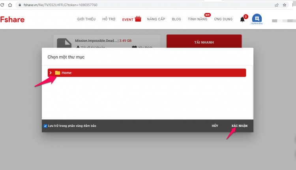Open the Vip PromoPlus account avatar

(257, 19)
